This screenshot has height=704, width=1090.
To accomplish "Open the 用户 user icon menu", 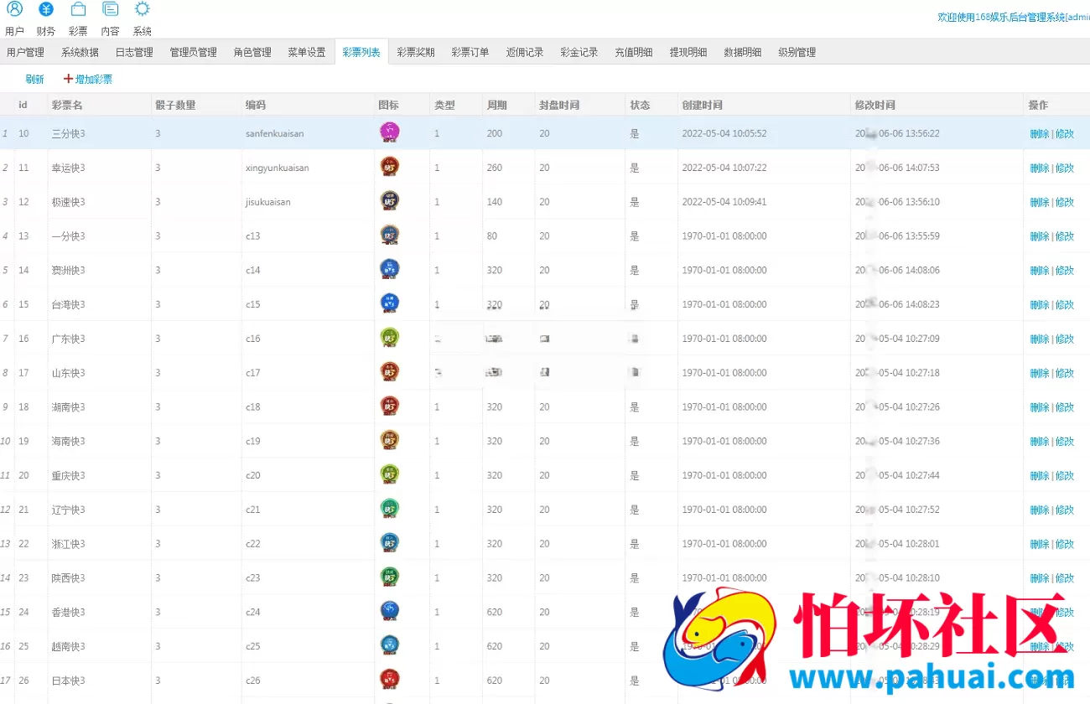I will point(14,9).
